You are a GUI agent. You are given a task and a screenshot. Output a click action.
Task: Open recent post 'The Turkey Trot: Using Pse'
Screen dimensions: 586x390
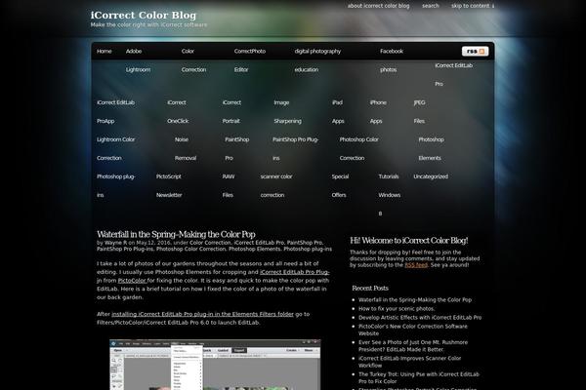419,377
